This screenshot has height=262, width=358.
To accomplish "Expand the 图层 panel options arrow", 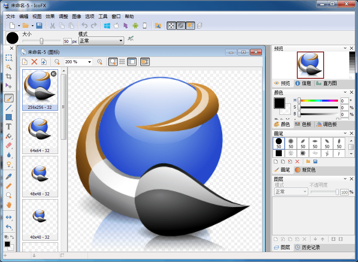I will 345,179.
